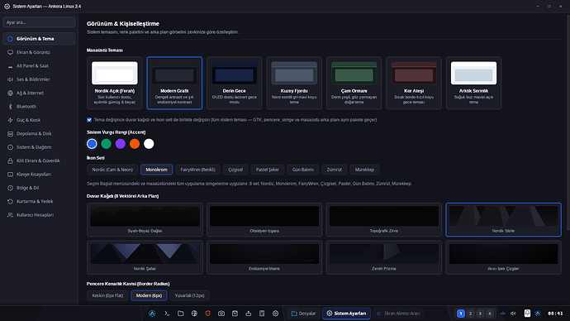This screenshot has height=321, width=570.
Task: Open Klavye Kısayolları settings
Action: 39,175
